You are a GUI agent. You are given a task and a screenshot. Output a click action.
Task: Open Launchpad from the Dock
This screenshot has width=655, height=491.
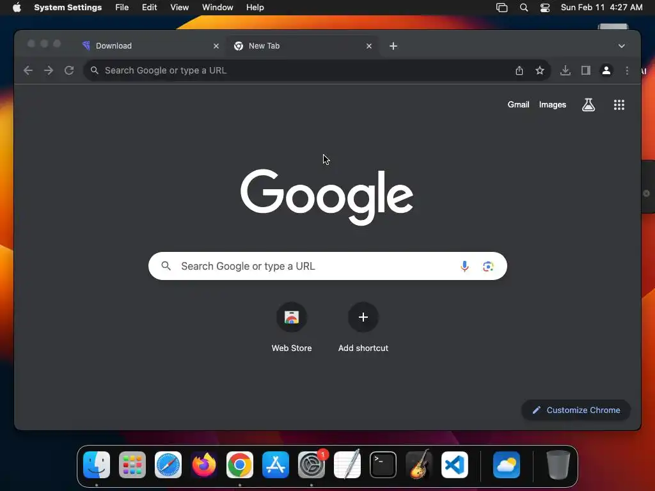[x=132, y=465]
